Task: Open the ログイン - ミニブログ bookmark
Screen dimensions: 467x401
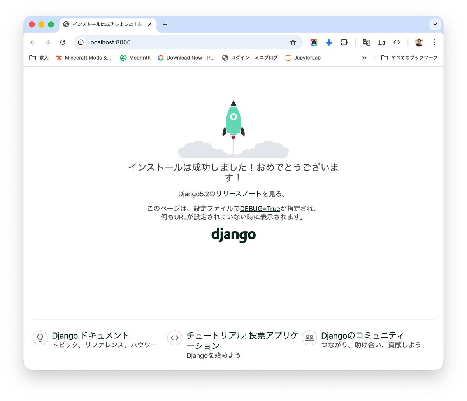Action: tap(250, 58)
